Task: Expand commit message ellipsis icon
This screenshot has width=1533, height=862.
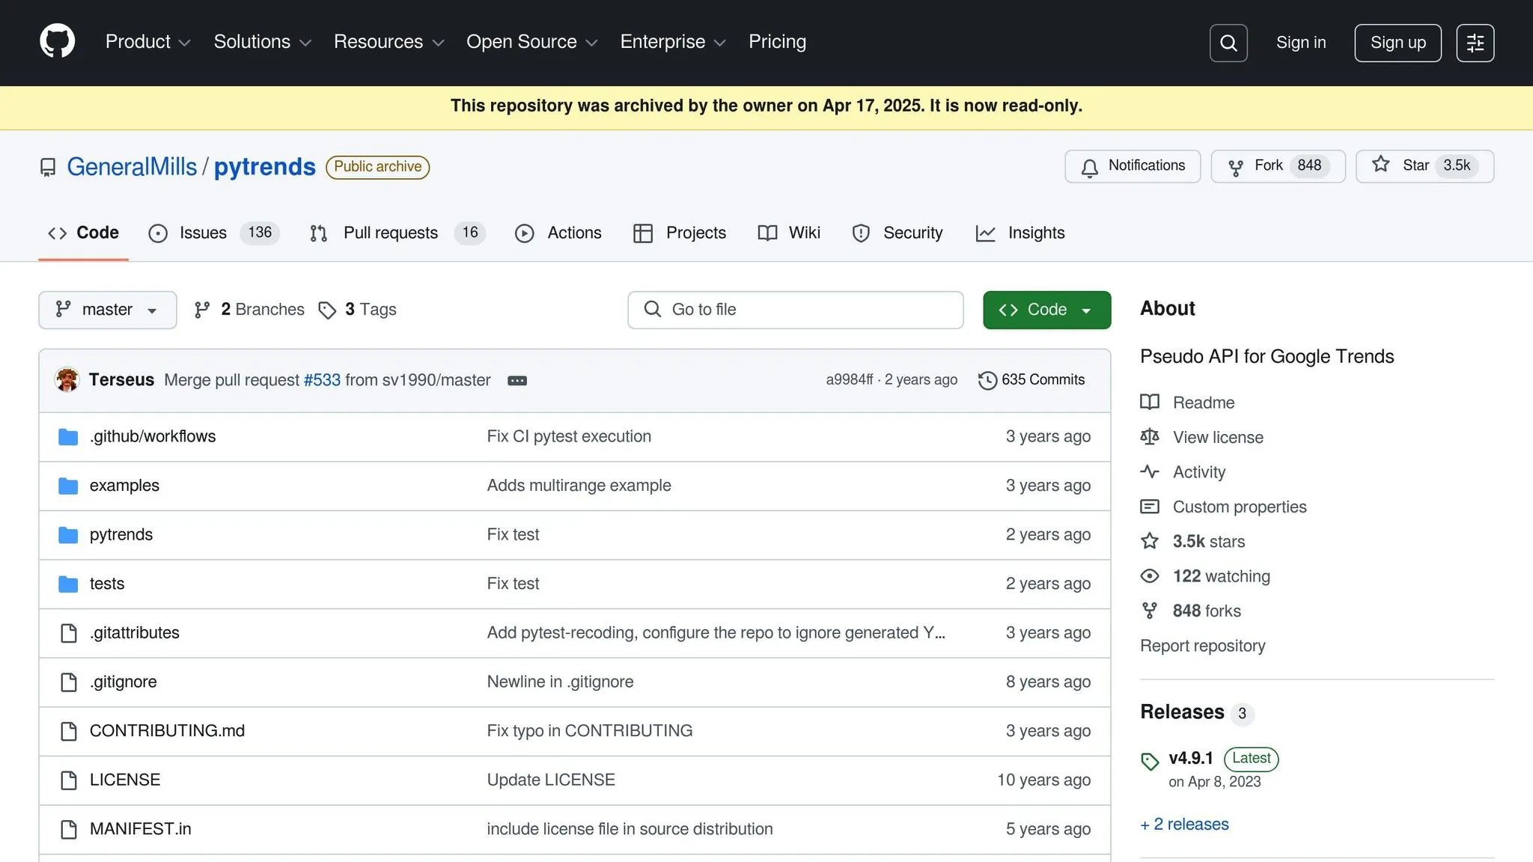Action: click(x=517, y=381)
